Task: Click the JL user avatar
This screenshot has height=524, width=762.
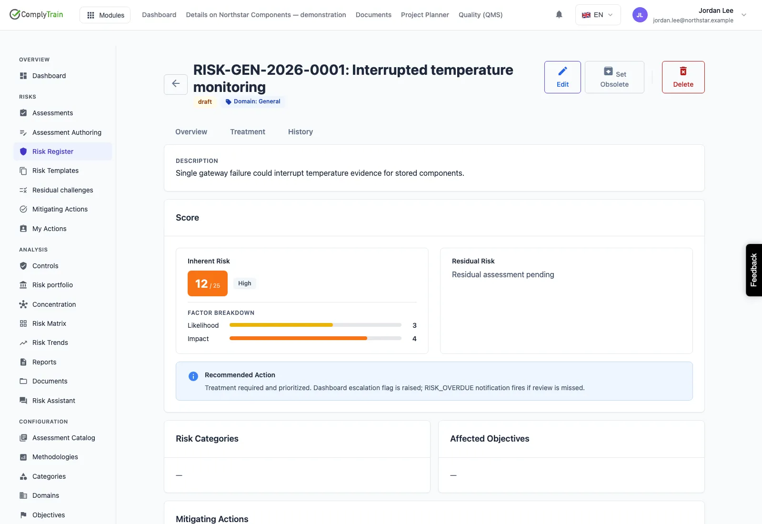Action: (640, 15)
